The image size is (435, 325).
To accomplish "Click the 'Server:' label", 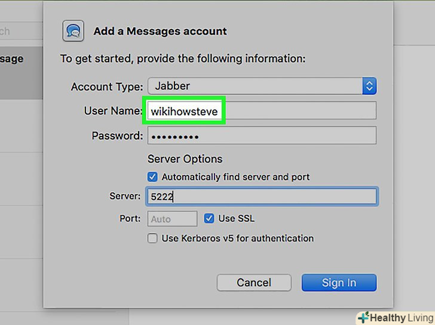I will [125, 196].
